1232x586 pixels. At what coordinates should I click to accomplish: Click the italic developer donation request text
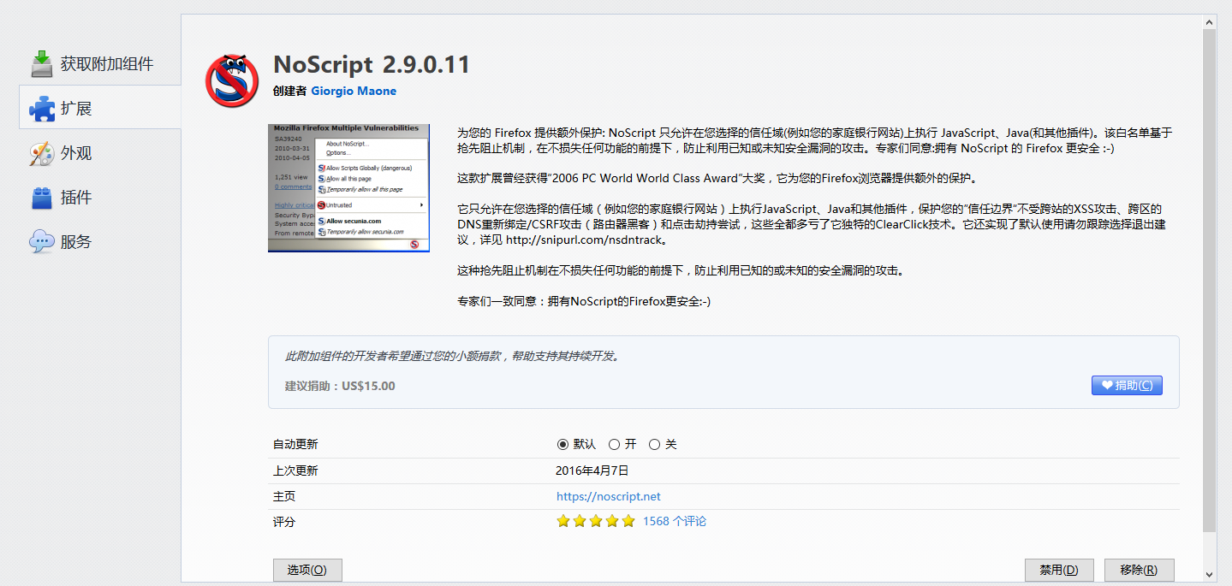[453, 356]
